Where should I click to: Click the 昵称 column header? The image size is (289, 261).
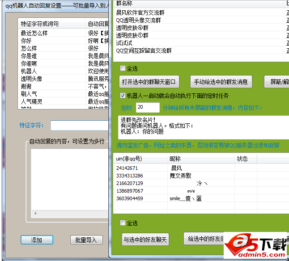201,159
